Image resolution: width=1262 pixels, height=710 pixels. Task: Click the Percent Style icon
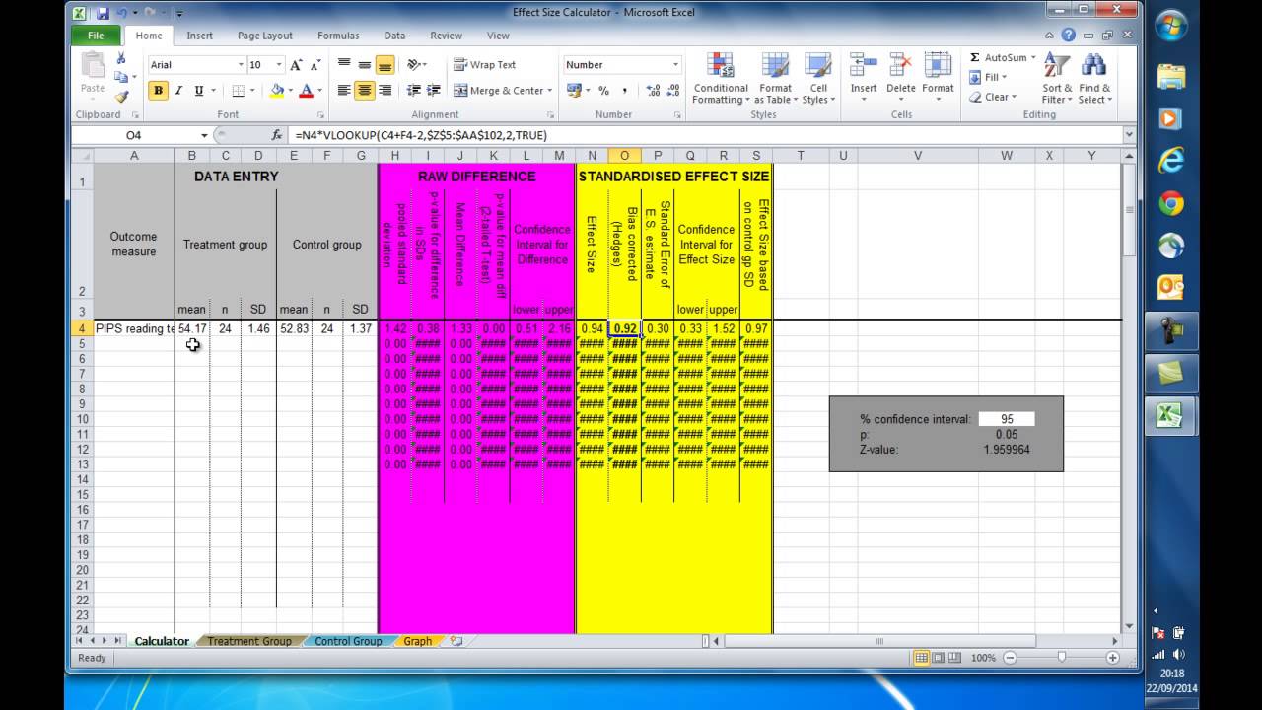pyautogui.click(x=603, y=91)
